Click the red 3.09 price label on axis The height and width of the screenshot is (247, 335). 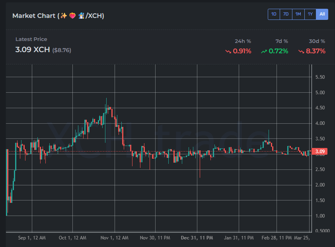319,152
